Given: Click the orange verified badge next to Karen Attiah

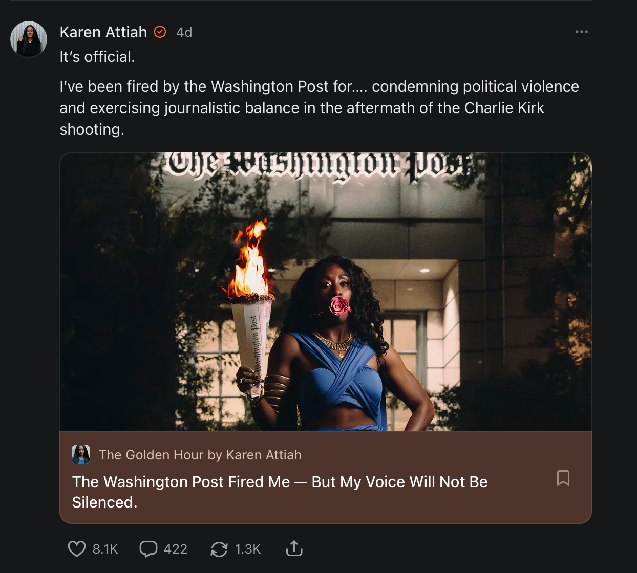Looking at the screenshot, I should click(160, 32).
